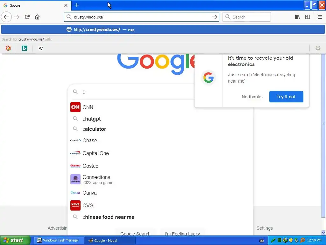Reload the current page
326x245 pixels.
pos(27,17)
